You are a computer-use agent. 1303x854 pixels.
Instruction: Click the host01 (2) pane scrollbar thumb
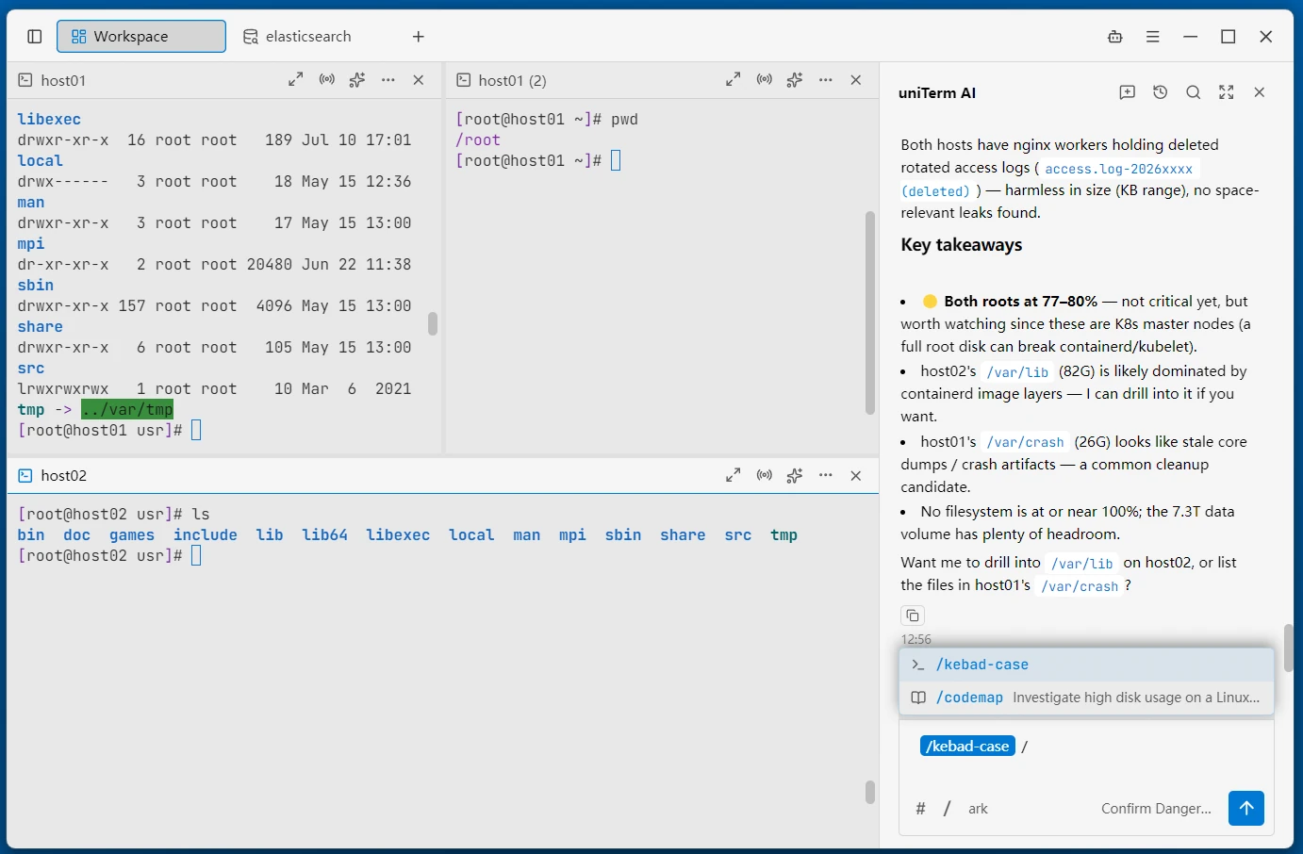(x=870, y=313)
